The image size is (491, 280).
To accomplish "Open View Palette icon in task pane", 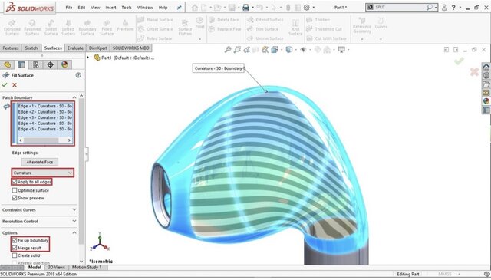I will pos(486,93).
